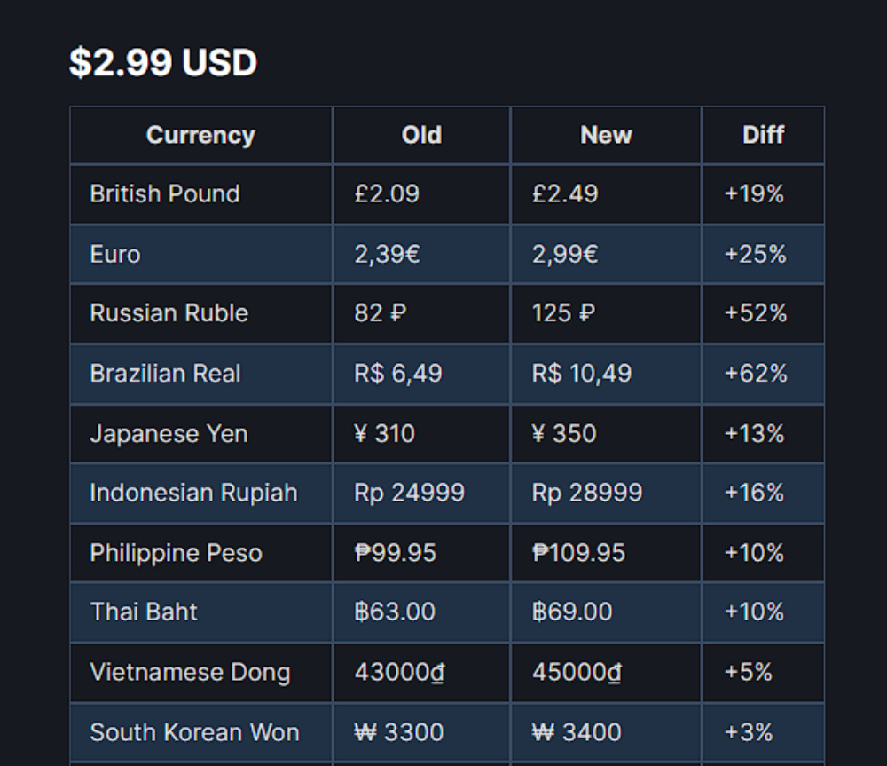Click the Diff column header
887x766 pixels.
763,135
